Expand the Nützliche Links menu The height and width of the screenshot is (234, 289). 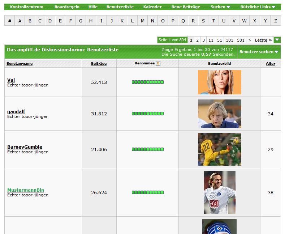(258, 7)
